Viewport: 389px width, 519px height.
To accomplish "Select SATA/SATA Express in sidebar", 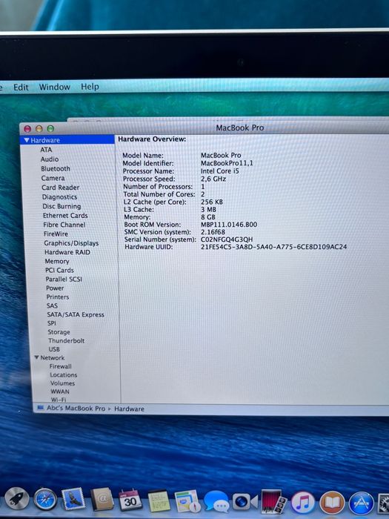I will point(76,314).
